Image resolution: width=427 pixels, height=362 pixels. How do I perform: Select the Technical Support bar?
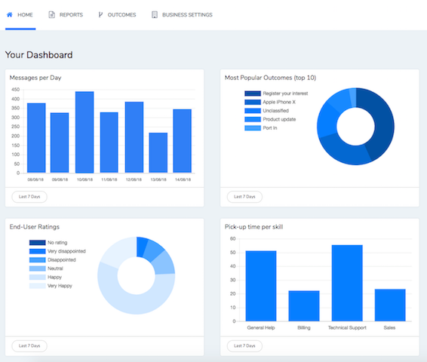(347, 283)
